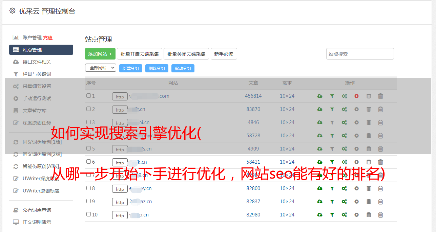Click the database icon in the 58421 row
Viewport: 436px width, 232px height.
tap(369, 162)
